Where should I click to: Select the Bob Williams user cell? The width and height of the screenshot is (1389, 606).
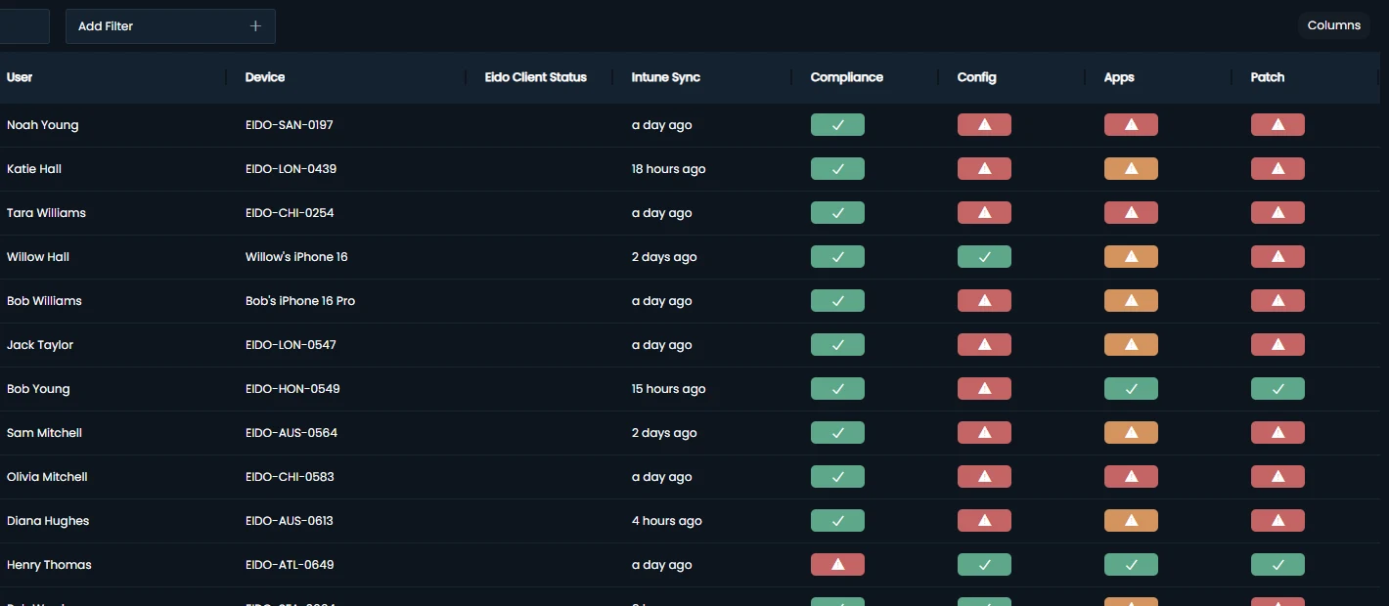click(44, 301)
